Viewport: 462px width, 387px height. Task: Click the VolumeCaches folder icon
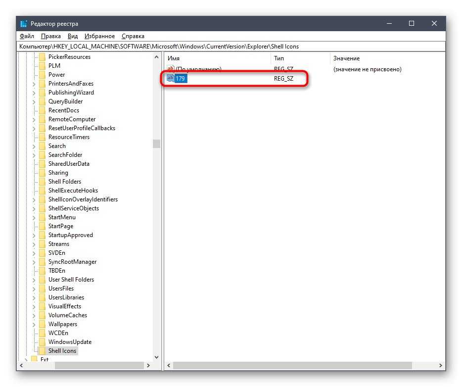42,315
